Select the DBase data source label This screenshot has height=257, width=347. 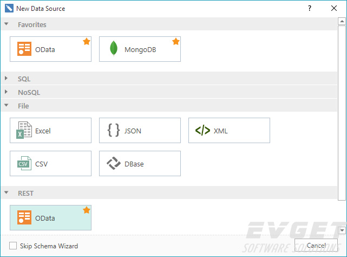pos(134,164)
